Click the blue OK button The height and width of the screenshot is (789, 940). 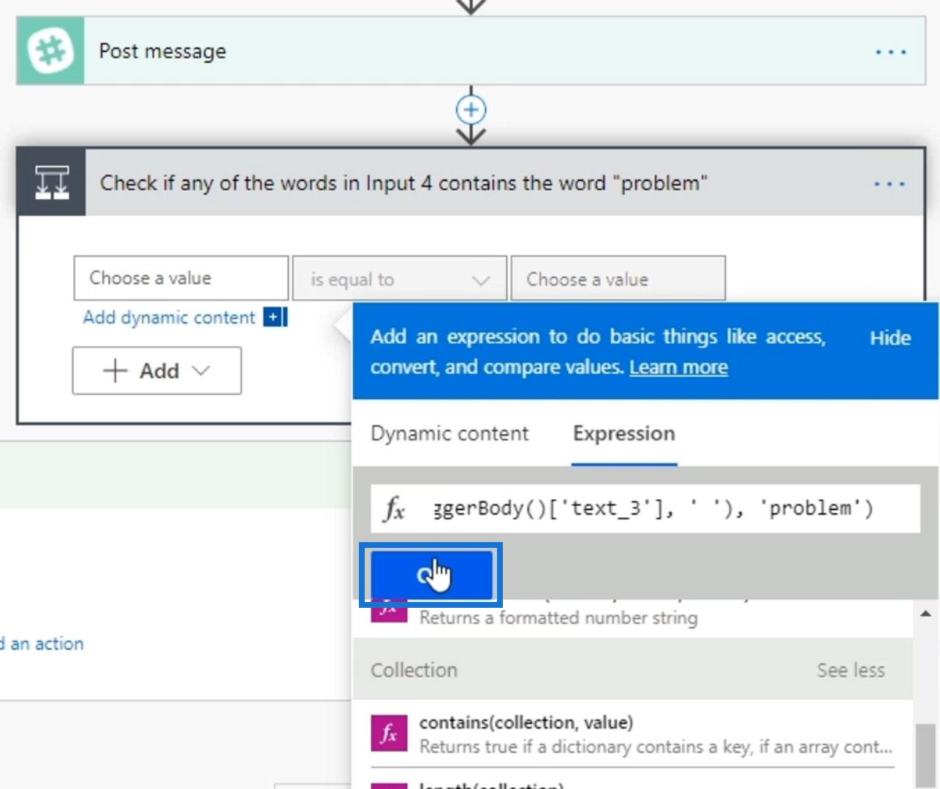pyautogui.click(x=431, y=574)
